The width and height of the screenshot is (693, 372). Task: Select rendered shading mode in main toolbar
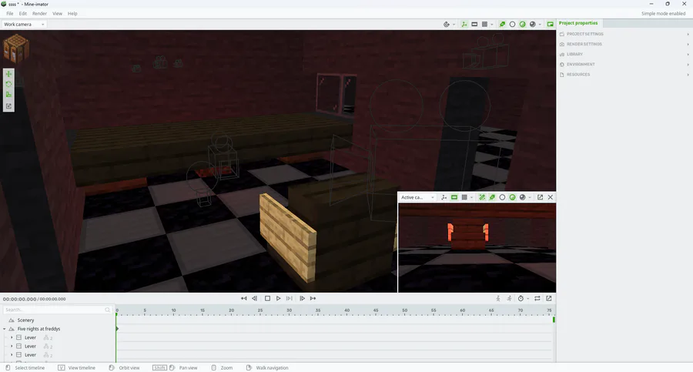533,25
